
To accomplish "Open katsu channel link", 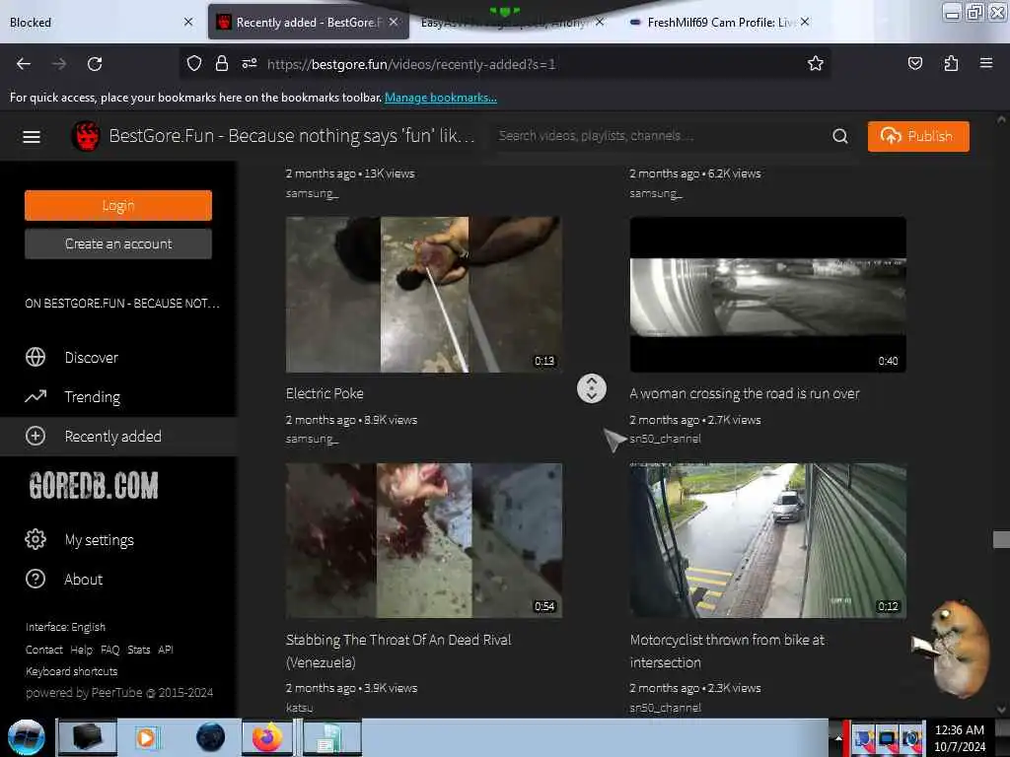I will tap(299, 708).
